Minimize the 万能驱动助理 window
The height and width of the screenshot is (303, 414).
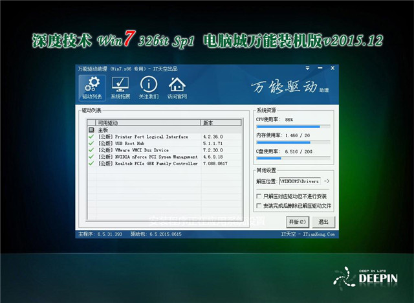(x=320, y=68)
